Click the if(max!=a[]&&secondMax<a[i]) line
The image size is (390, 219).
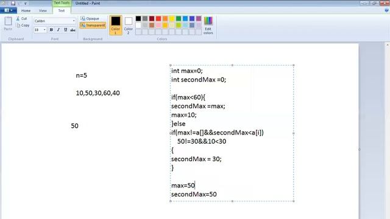218,133
